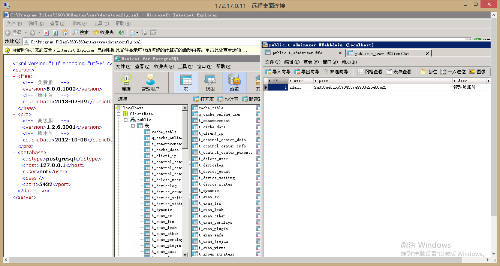
Task: Select the admin t_user cell
Action: 301,87
